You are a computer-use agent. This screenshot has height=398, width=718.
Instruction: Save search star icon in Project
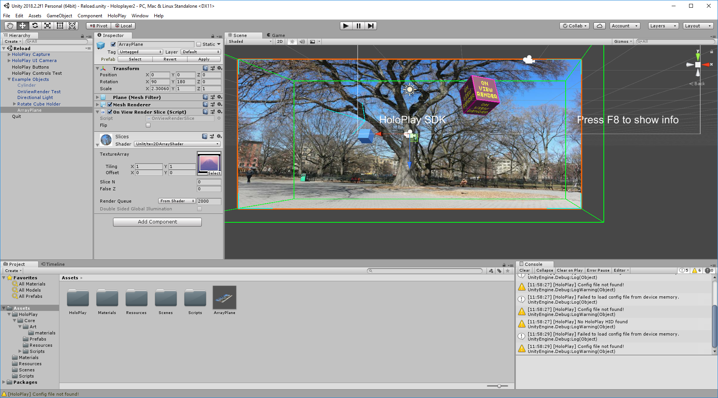click(508, 271)
